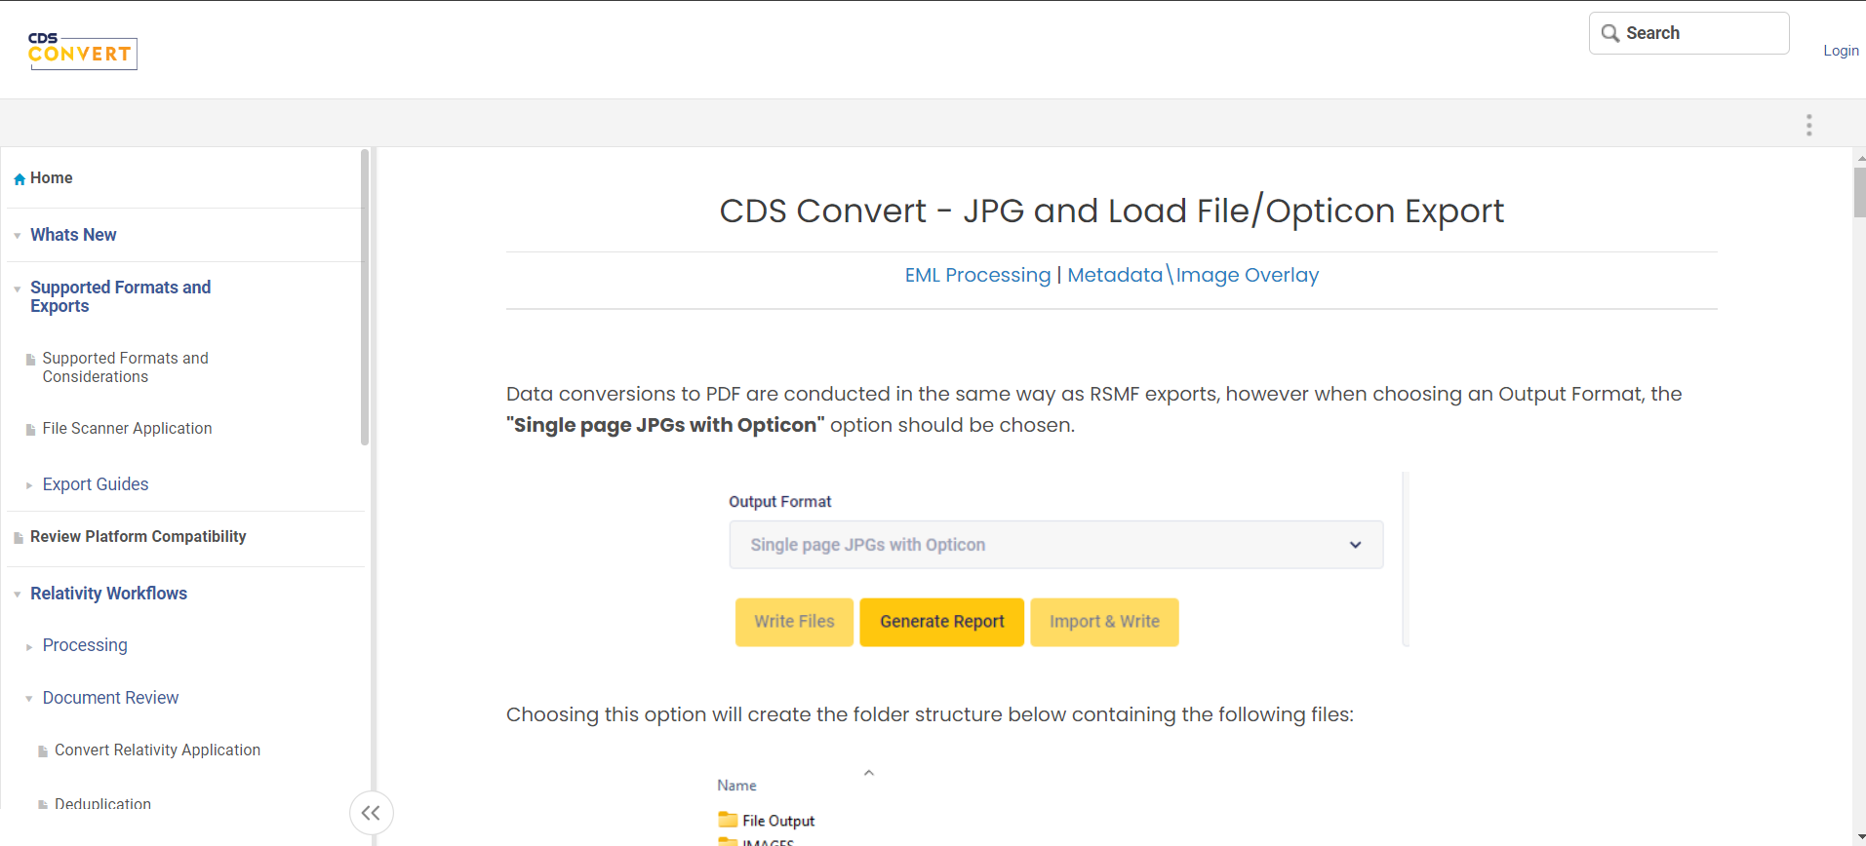Click the Write Files button
The image size is (1866, 846).
coord(794,622)
